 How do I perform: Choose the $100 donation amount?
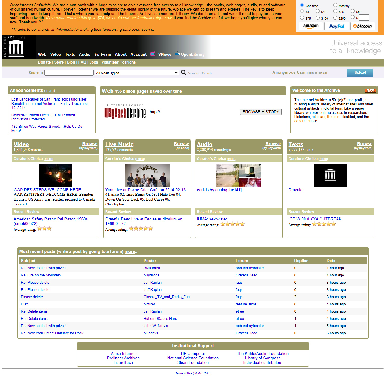tap(318, 18)
